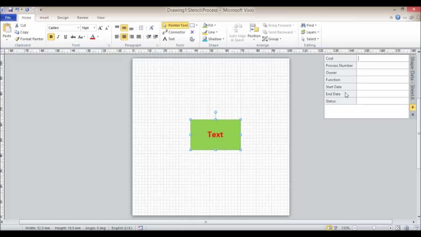Click the Save icon in quick access toolbar
The image size is (421, 237).
tap(10, 10)
